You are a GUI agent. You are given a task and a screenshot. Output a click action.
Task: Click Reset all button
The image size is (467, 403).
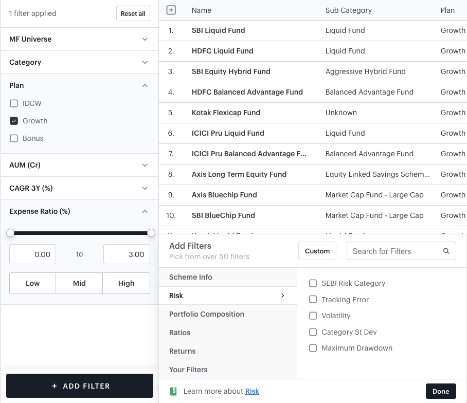coord(133,13)
